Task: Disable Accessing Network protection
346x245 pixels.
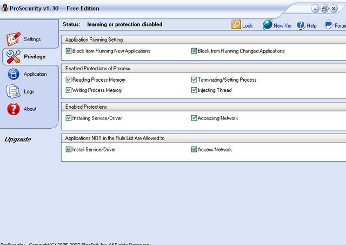Action: pos(194,118)
